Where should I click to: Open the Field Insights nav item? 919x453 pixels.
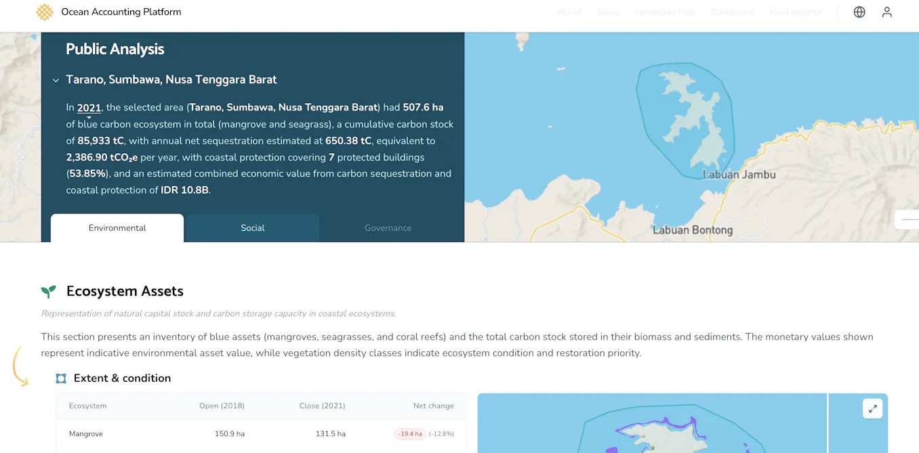(796, 12)
